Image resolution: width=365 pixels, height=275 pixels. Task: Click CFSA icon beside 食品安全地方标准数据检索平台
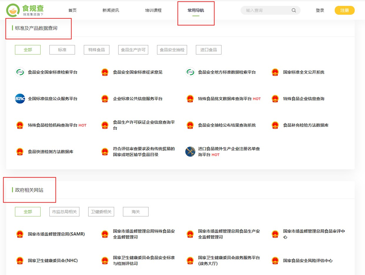click(190, 72)
